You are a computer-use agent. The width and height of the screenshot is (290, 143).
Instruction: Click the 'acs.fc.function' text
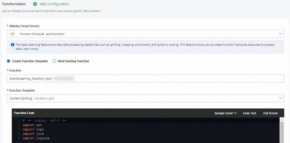(x=55, y=34)
